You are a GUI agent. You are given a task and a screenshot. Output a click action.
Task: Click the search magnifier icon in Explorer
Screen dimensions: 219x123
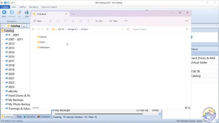tap(187, 29)
